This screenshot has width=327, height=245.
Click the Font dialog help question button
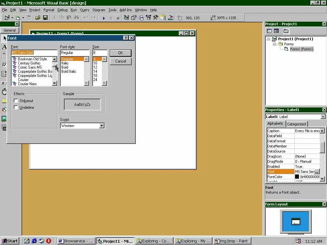point(125,38)
